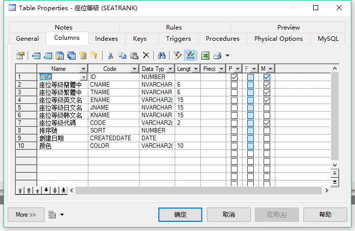
Task: Open the Name column header dropdown
Action: coord(83,69)
